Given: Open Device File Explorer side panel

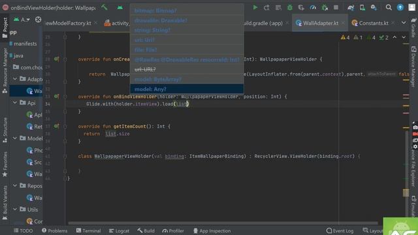Looking at the screenshot, I should pyautogui.click(x=413, y=168).
